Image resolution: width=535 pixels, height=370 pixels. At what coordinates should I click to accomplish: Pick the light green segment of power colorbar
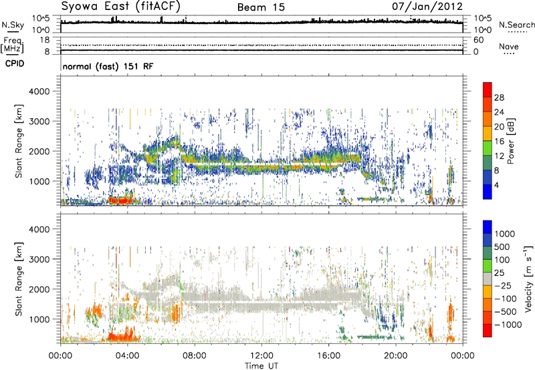pos(488,148)
